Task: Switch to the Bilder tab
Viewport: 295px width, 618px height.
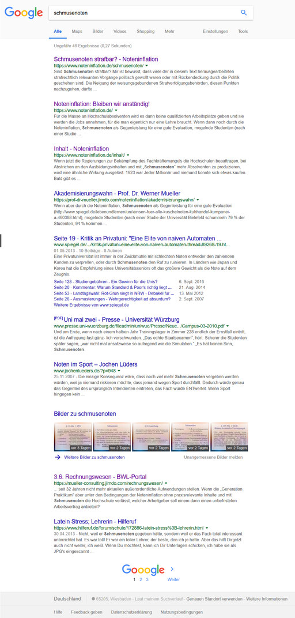Action: coord(98,31)
